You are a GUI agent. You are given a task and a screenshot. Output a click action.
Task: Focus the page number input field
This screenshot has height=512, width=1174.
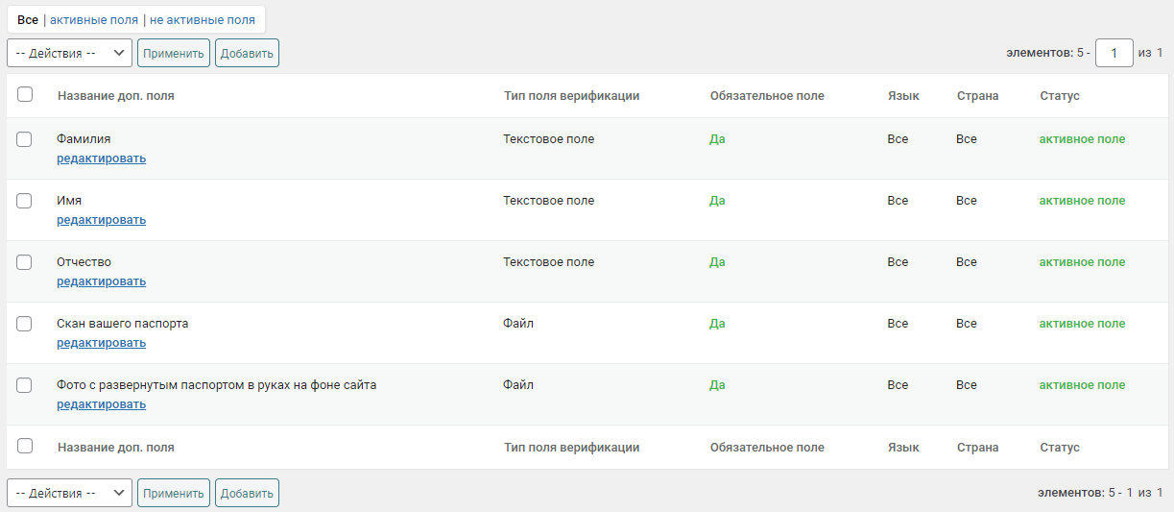1114,53
